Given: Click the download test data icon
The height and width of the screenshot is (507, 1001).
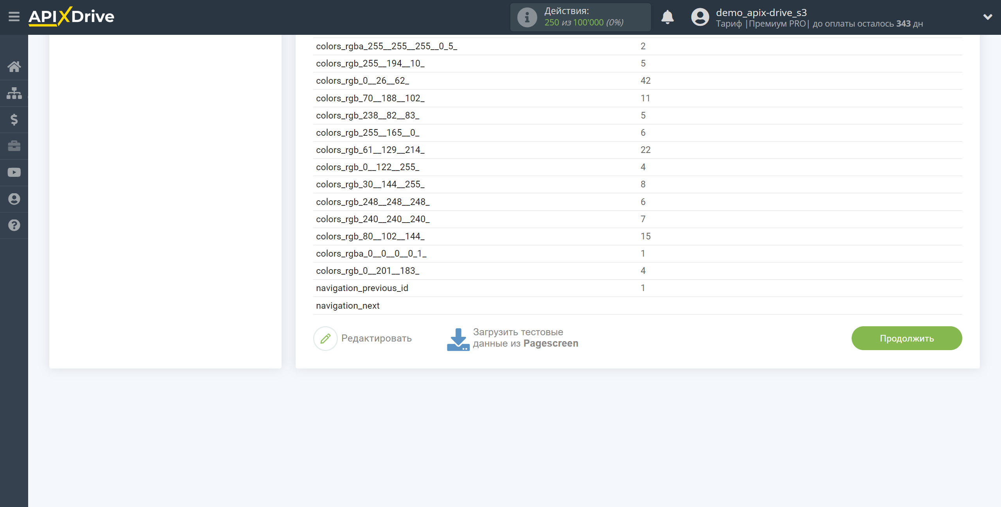Looking at the screenshot, I should [x=458, y=339].
